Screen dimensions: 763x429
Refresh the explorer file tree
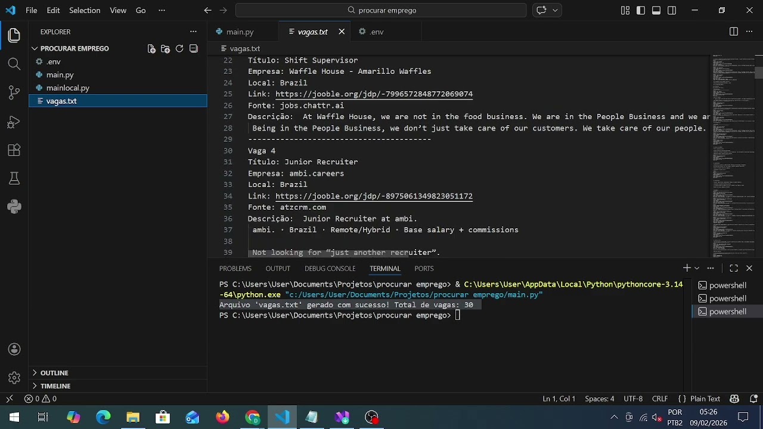pos(179,49)
